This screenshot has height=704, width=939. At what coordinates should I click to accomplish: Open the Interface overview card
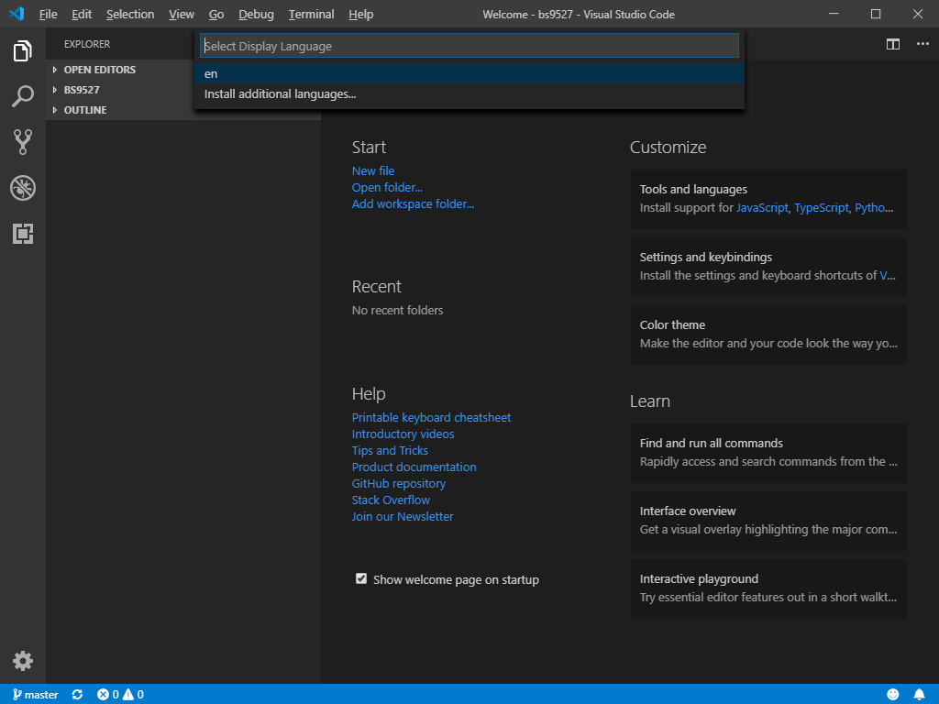(768, 521)
